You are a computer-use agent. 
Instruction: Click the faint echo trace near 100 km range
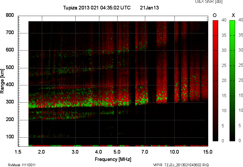49,136
